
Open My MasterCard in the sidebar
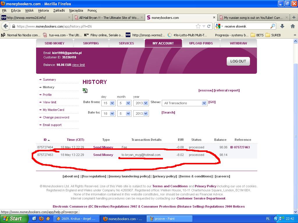[x=54, y=110]
